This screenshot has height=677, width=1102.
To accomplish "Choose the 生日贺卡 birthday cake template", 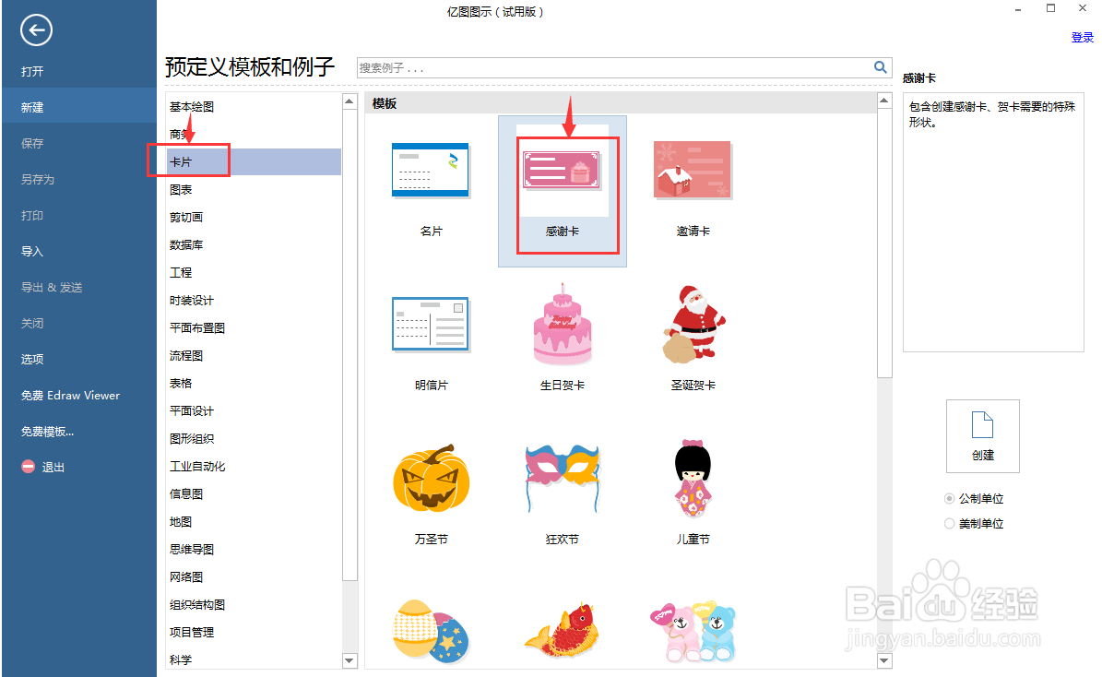I will [x=563, y=338].
